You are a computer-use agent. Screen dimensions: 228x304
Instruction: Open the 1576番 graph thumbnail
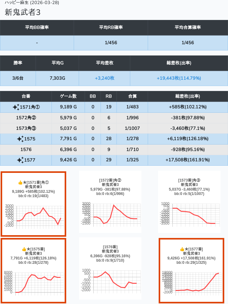[110, 280]
